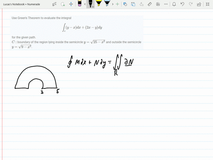Select the yellow highlighter

99,4
